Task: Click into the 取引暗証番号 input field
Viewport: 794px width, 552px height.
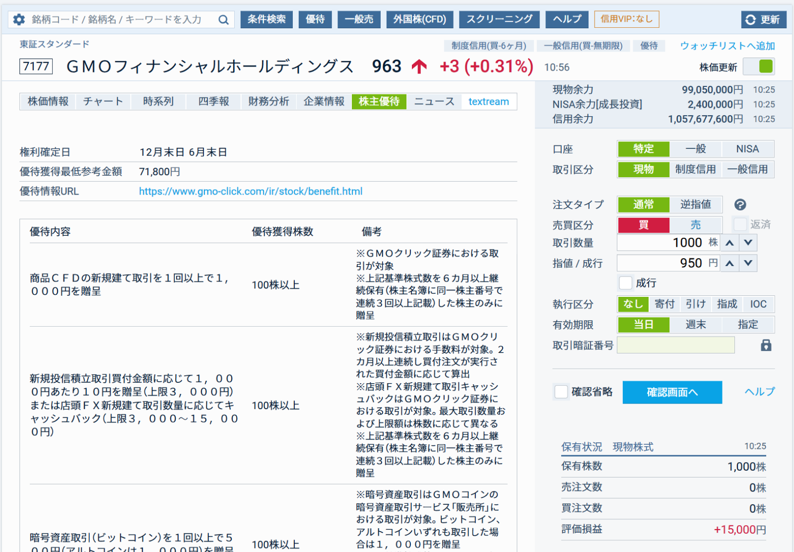Action: coord(675,345)
